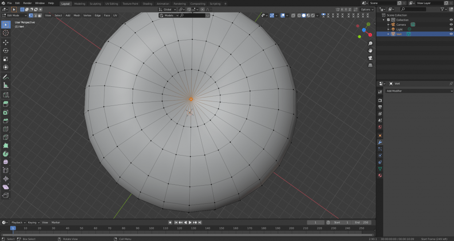This screenshot has width=454, height=241.
Task: Select the Measure tool
Action: coord(6,85)
